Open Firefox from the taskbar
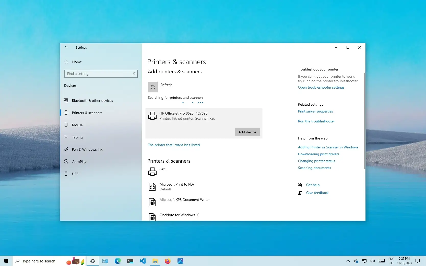Viewport: 426px width, 266px height. click(168, 261)
